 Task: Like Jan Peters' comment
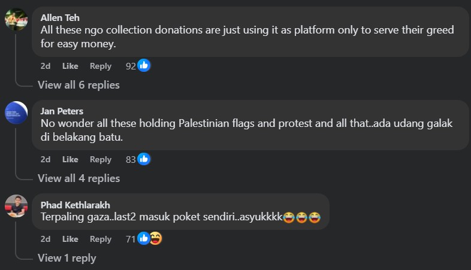(70, 159)
